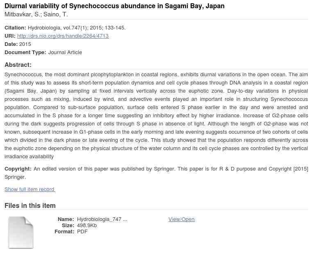Click the Citation field label
This screenshot has height=253, width=311.
tap(15, 28)
